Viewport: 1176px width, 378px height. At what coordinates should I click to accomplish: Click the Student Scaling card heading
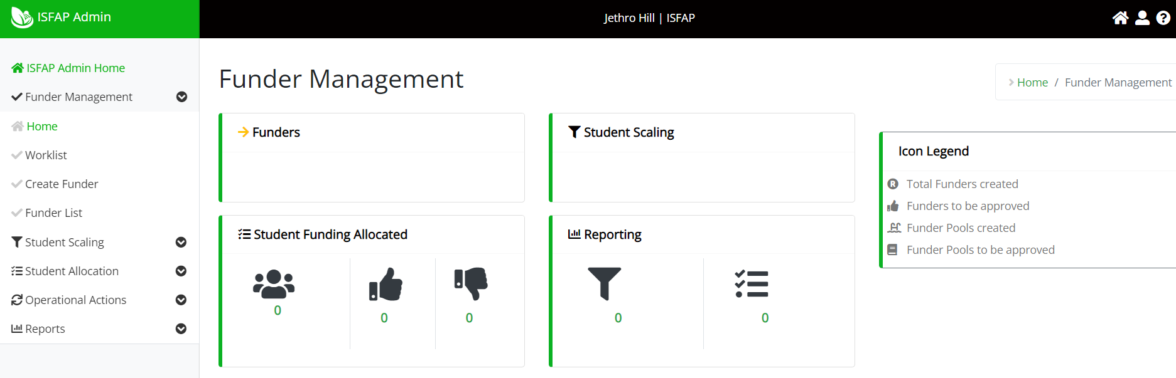click(x=628, y=132)
